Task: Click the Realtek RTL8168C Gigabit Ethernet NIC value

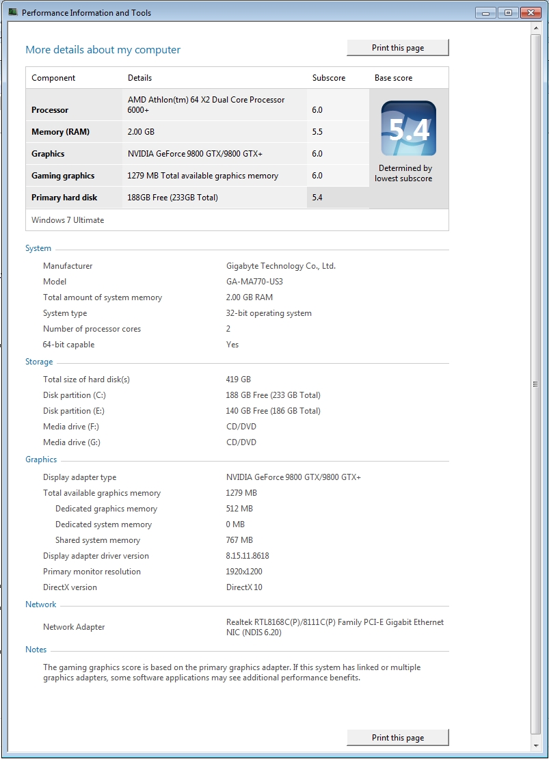Action: (x=335, y=627)
